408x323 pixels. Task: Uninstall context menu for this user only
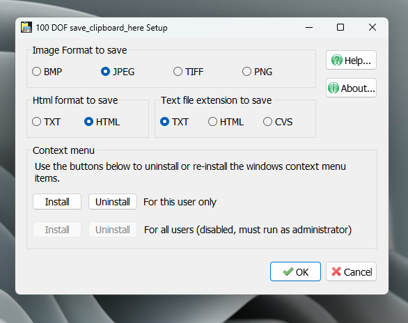pos(113,202)
